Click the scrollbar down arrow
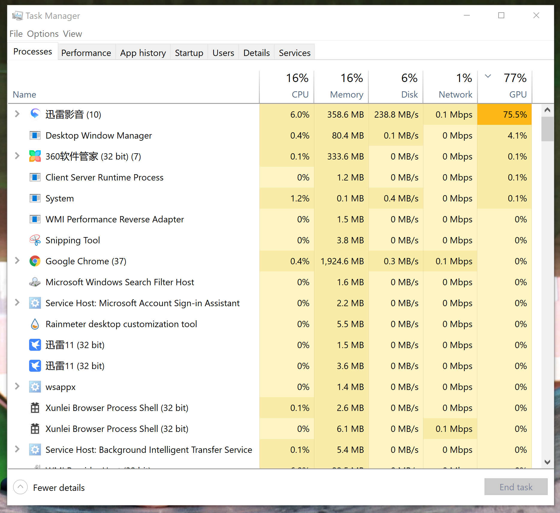 pos(547,462)
